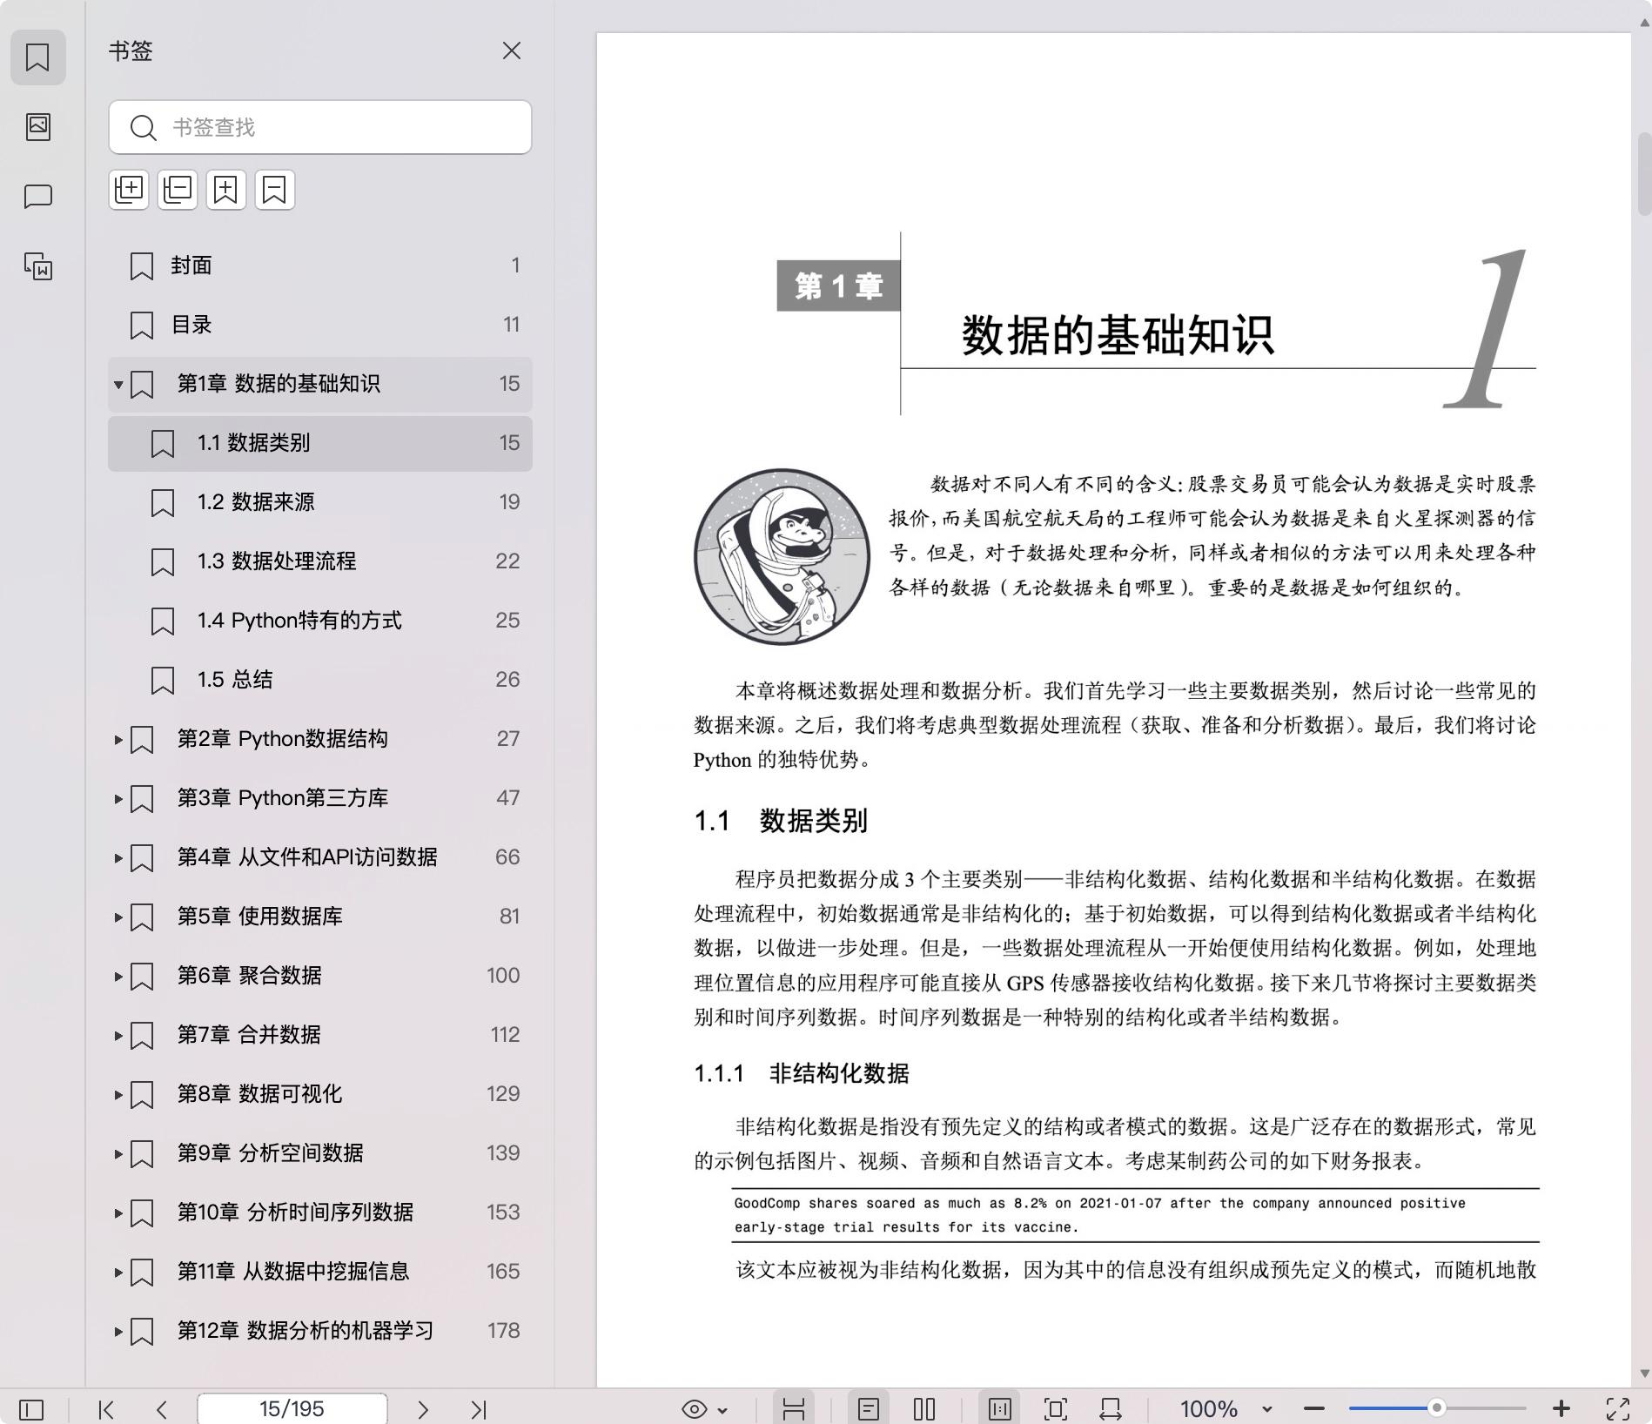Select the 目录 bookmark
Image resolution: width=1652 pixels, height=1424 pixels.
click(320, 325)
